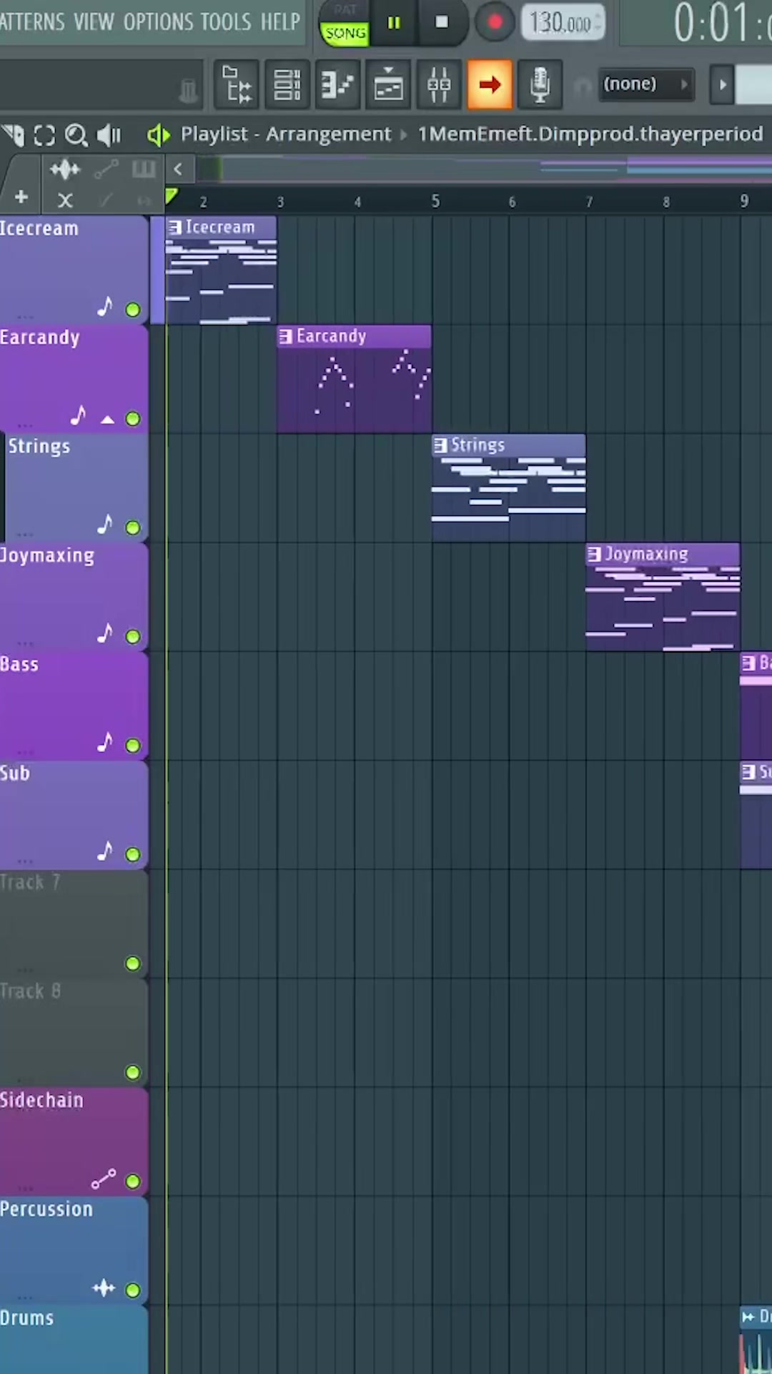The height and width of the screenshot is (1374, 772).
Task: Click the audio clip waveform filter icon
Action: coord(65,170)
